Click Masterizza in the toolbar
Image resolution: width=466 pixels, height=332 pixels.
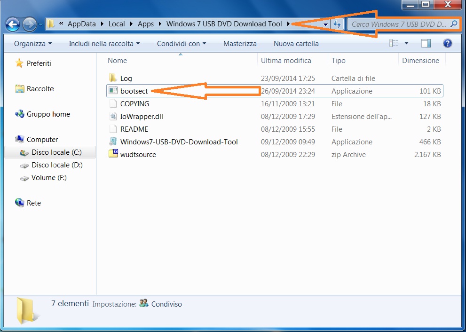[240, 44]
